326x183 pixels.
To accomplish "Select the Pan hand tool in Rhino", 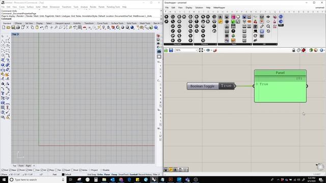I will tap(46, 27).
